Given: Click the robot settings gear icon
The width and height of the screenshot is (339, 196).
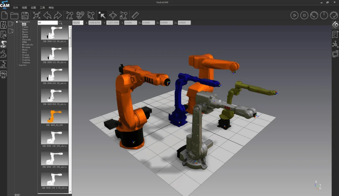Looking at the screenshot, I should coord(80,15).
